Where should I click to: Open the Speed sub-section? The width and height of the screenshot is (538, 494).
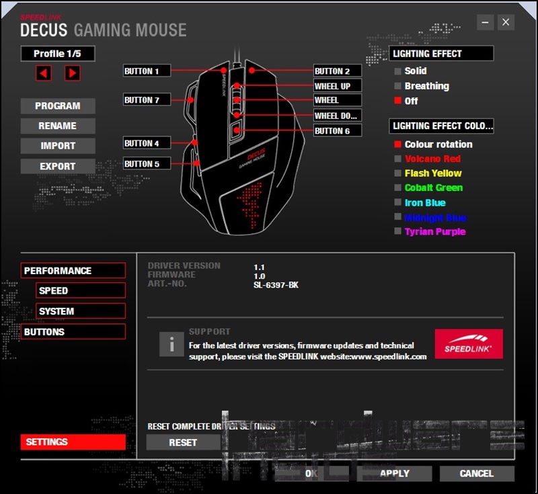click(80, 291)
